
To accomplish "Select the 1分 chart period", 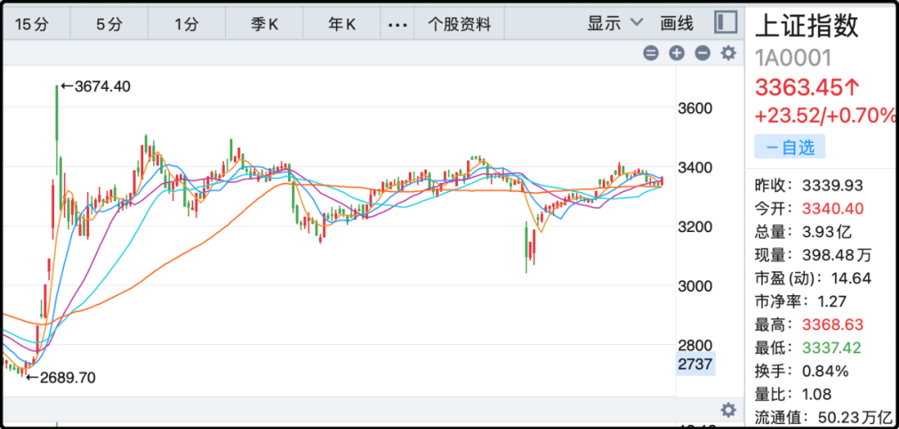I will coord(187,24).
